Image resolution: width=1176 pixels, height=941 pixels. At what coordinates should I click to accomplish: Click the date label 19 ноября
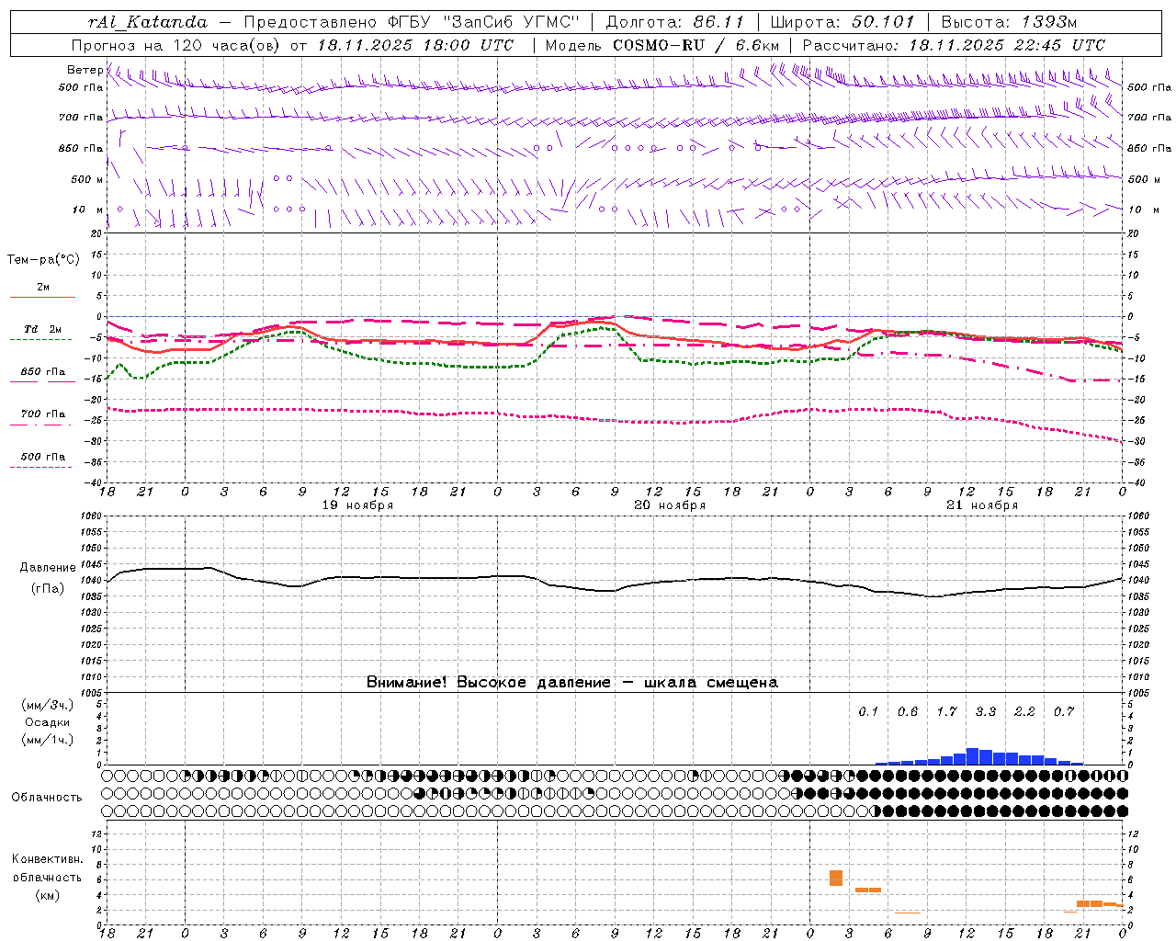(357, 505)
